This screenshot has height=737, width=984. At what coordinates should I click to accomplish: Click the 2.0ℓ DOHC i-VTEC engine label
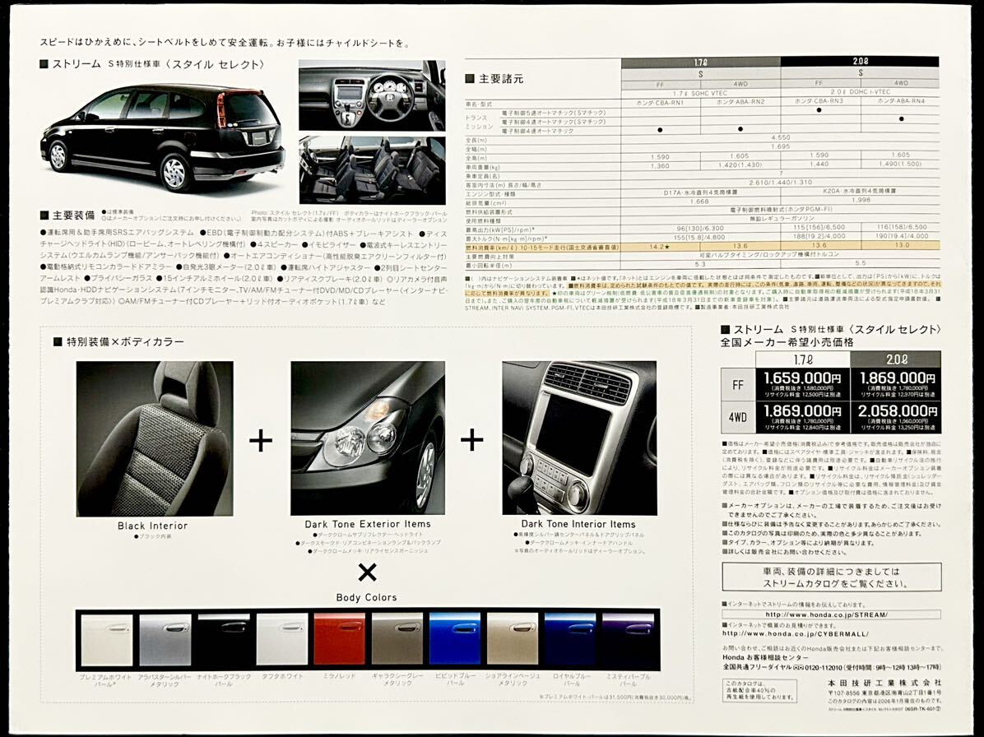click(x=860, y=93)
